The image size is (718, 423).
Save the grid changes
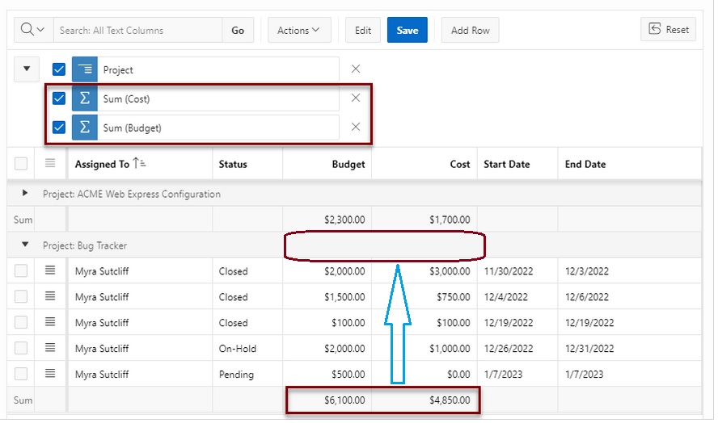[407, 30]
